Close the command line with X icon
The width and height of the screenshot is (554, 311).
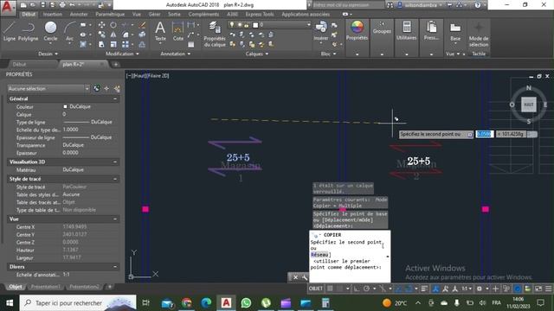(x=295, y=277)
